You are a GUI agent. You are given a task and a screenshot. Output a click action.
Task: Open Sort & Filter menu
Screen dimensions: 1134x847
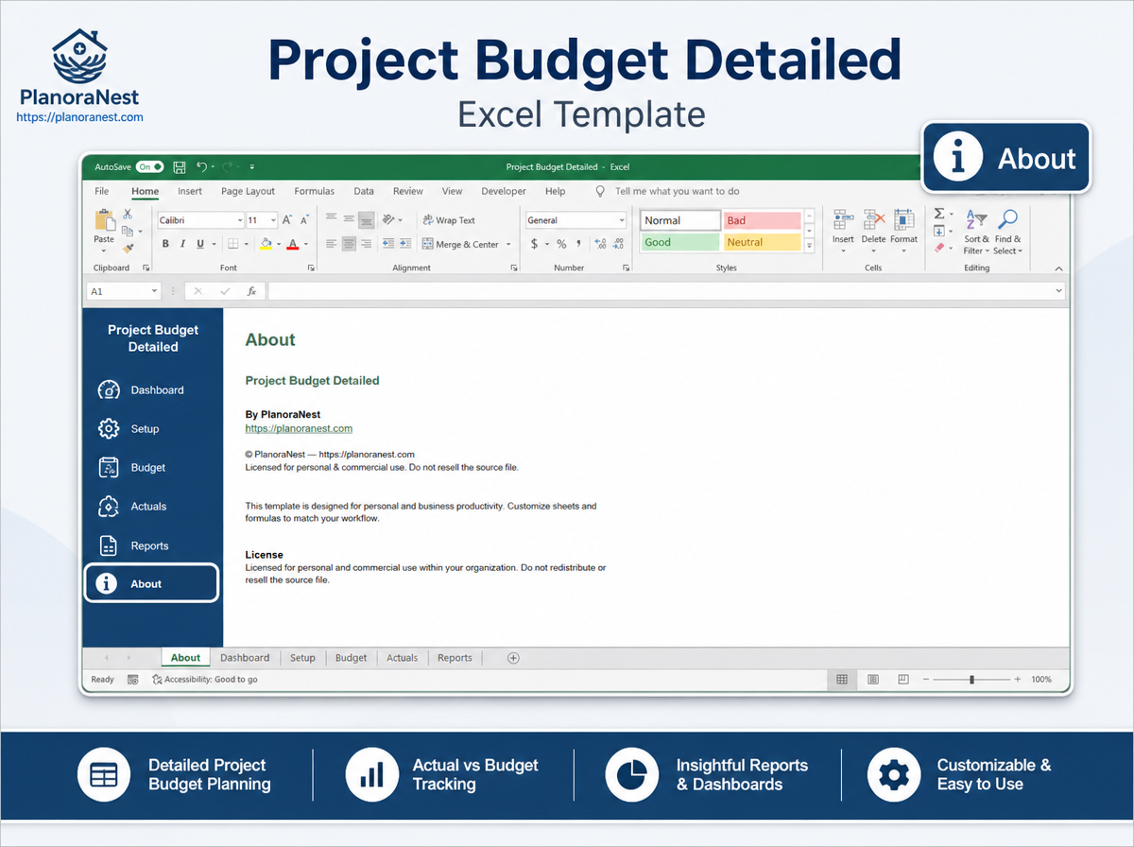(976, 233)
